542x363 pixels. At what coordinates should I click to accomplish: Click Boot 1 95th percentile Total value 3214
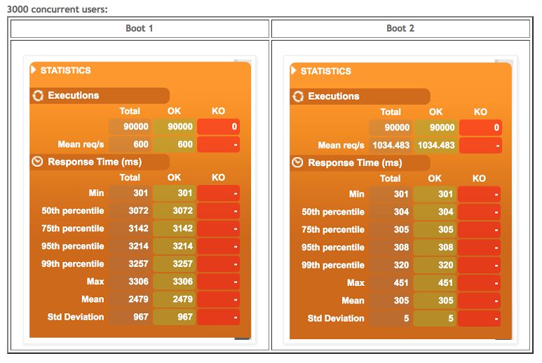click(130, 246)
